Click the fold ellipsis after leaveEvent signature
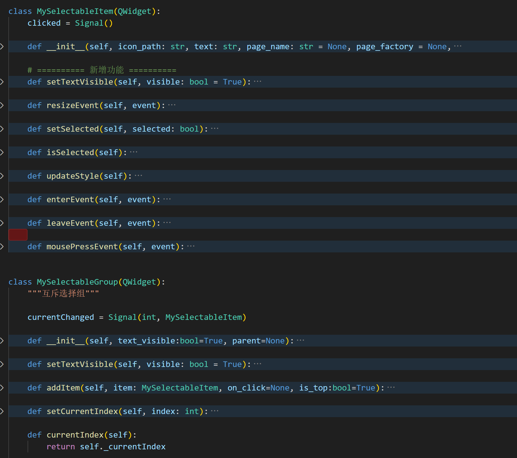Viewport: 517px width, 458px height. click(x=167, y=223)
